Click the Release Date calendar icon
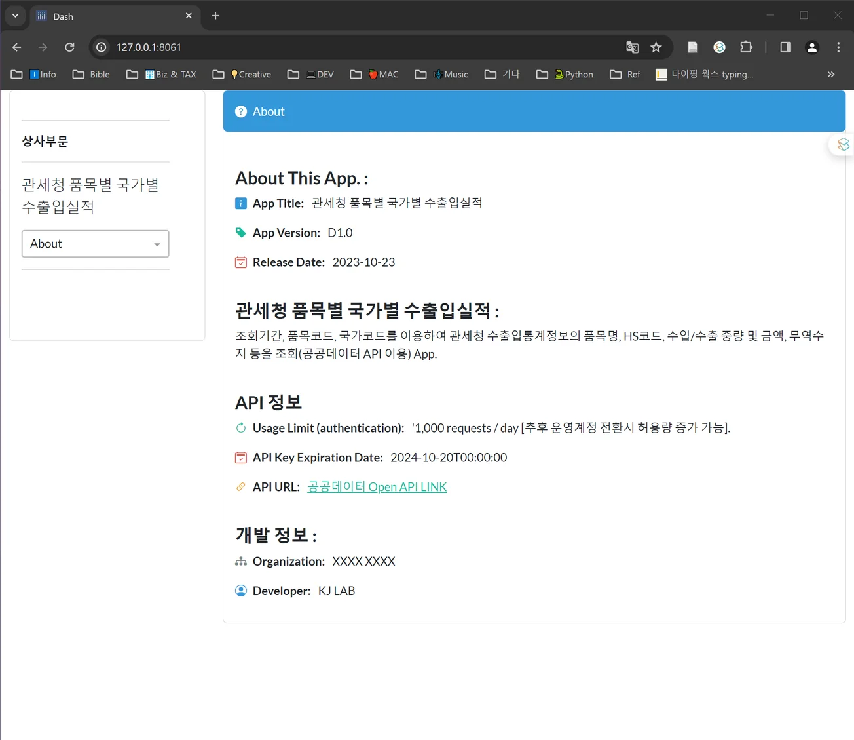Screen dimensions: 854x740 click(x=241, y=262)
